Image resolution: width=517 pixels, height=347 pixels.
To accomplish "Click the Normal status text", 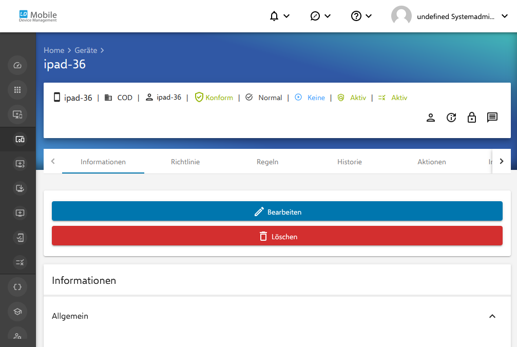I will (270, 98).
